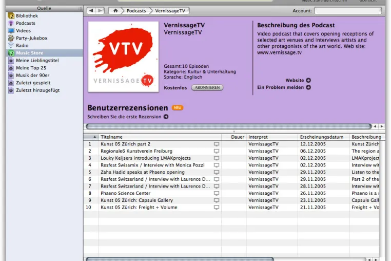391x261 pixels.
Task: Click the VernissageTV breadcrumb
Action: 170,11
